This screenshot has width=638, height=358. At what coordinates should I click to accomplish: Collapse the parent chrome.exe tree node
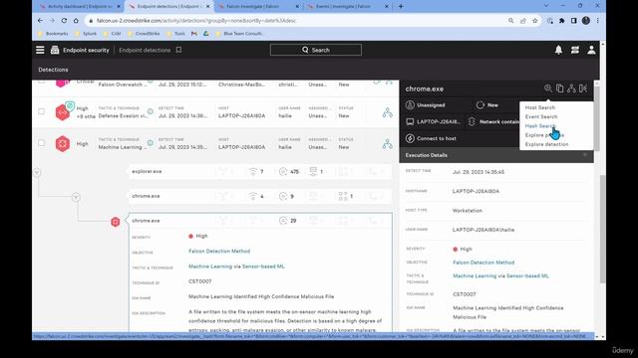tap(76, 197)
